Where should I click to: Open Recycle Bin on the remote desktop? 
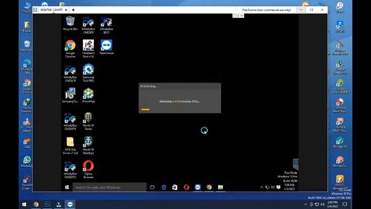coord(70,23)
